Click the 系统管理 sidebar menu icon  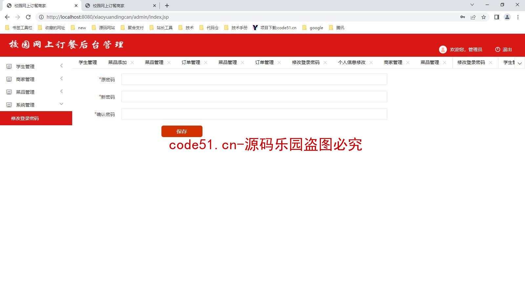coord(9,105)
